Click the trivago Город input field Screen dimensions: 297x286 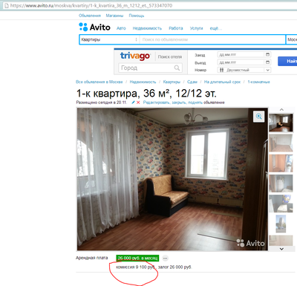pos(151,68)
